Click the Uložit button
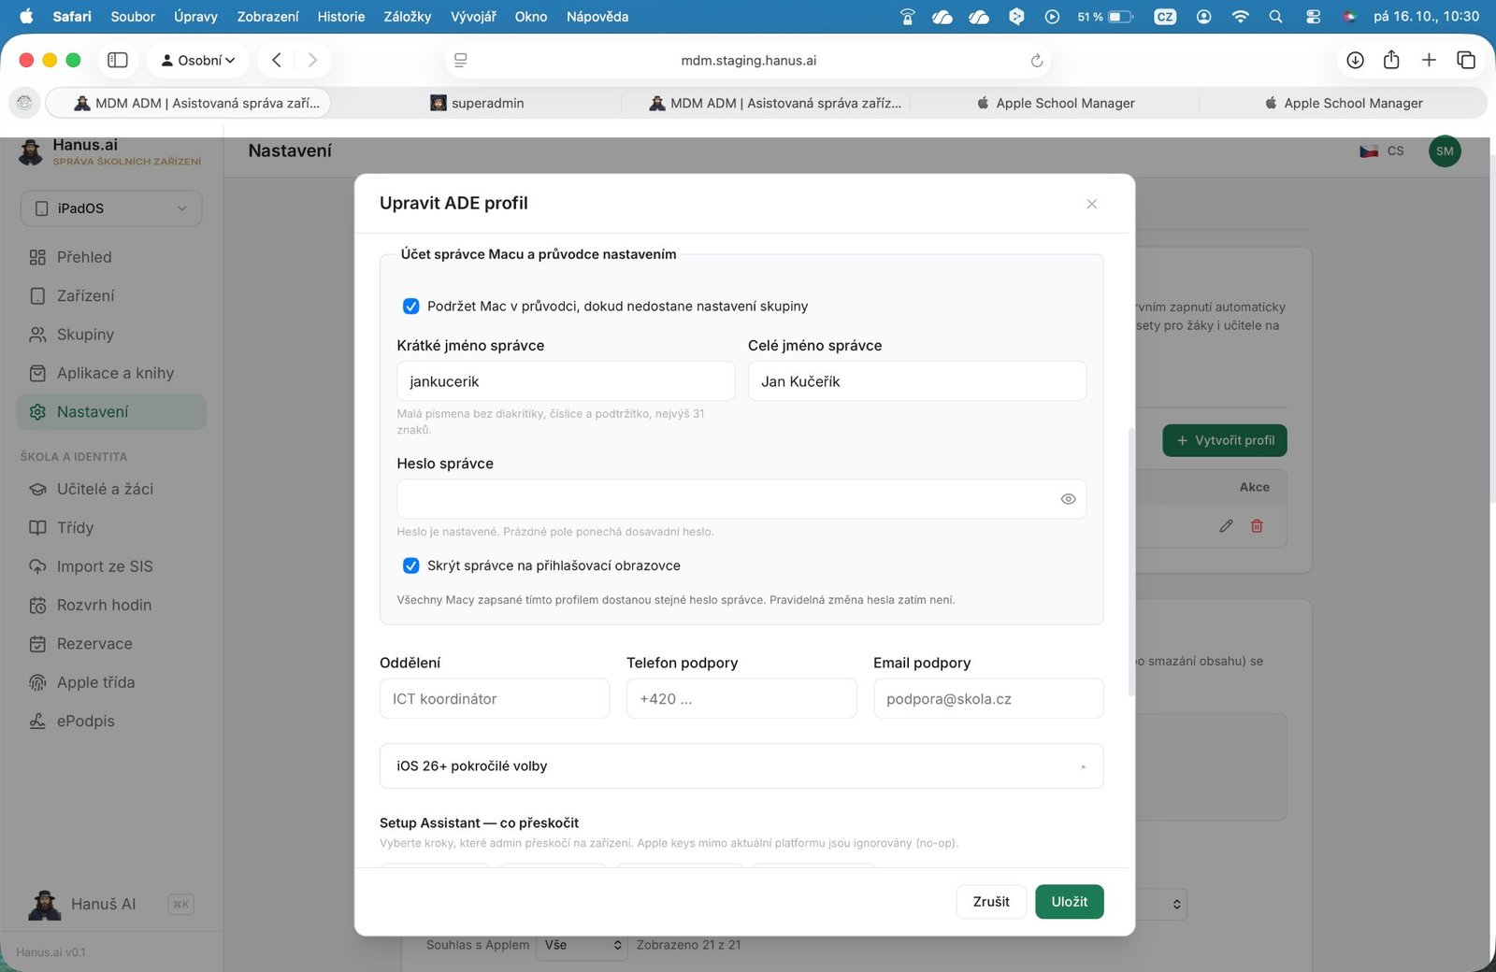 1069,902
